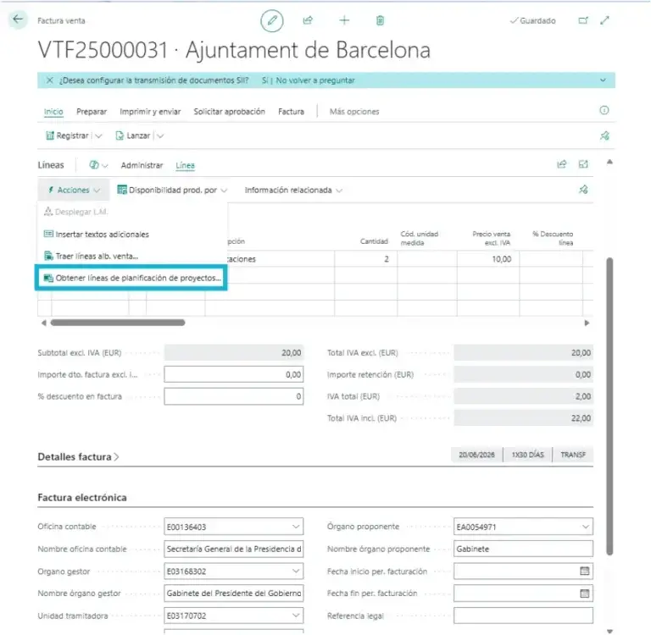
Task: Open Solicitar aprobación tab
Action: (229, 112)
